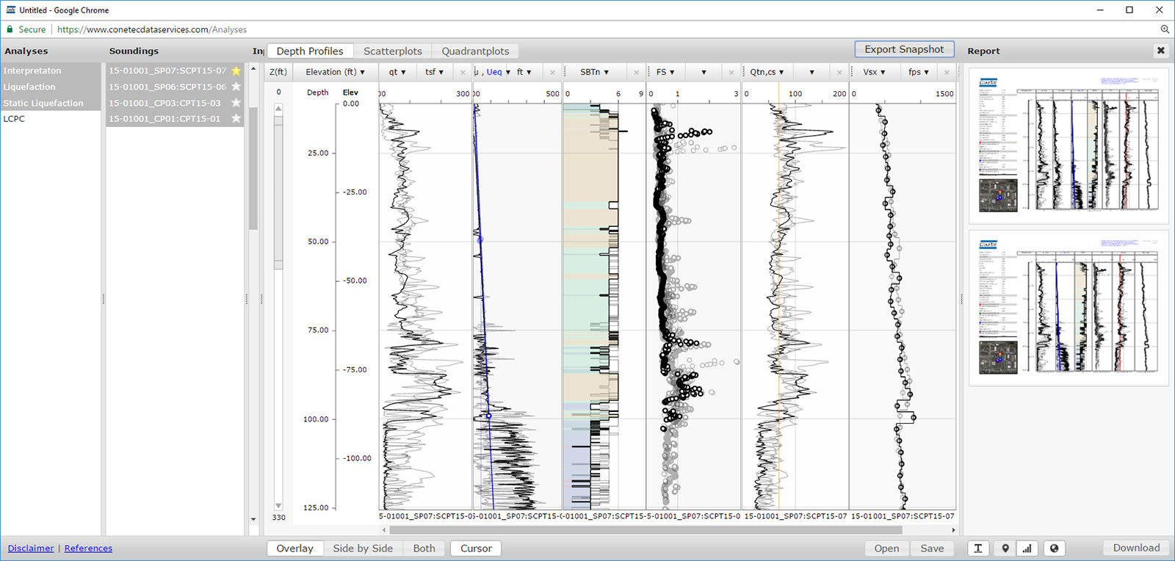The width and height of the screenshot is (1175, 561).
Task: Switch to the Quadrantplots tab
Action: point(475,51)
